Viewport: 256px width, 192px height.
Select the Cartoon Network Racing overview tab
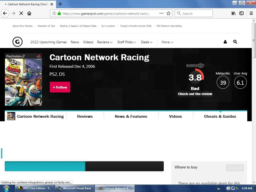coord(35,116)
